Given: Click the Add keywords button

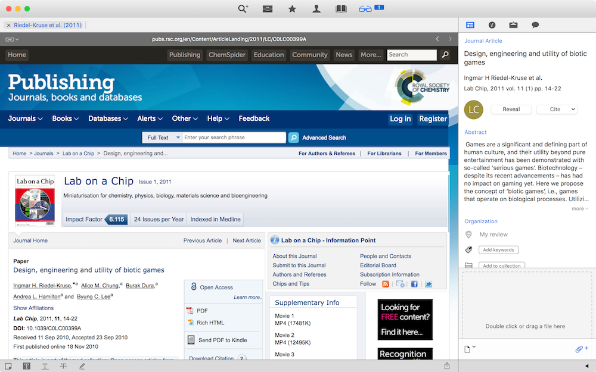Looking at the screenshot, I should [498, 250].
